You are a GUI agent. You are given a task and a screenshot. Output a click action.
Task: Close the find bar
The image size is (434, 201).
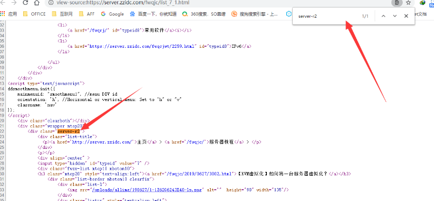[406, 16]
